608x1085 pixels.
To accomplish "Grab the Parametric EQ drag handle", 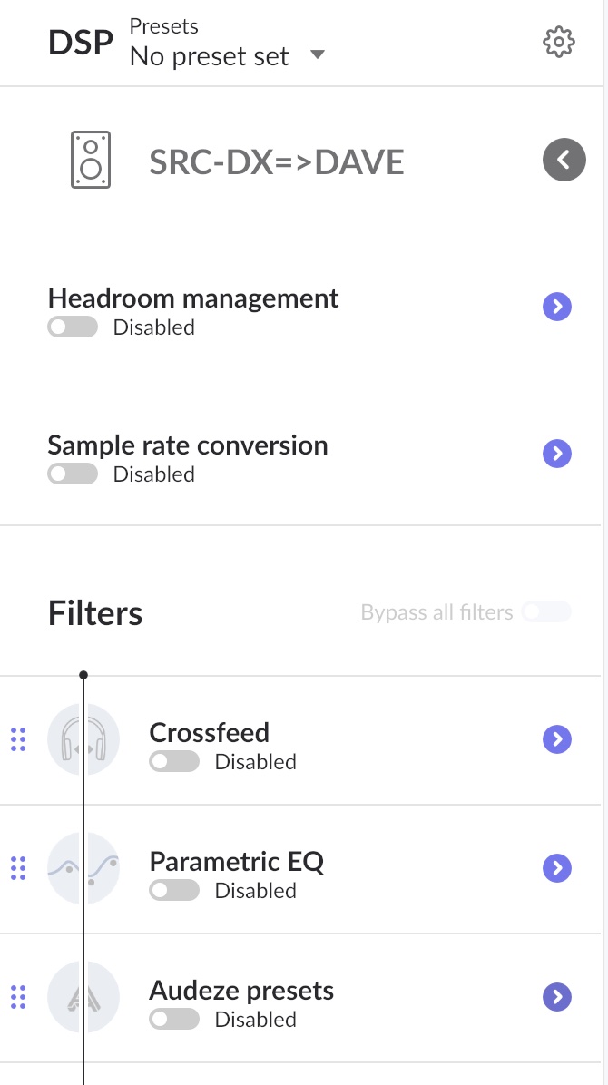I will (17, 868).
